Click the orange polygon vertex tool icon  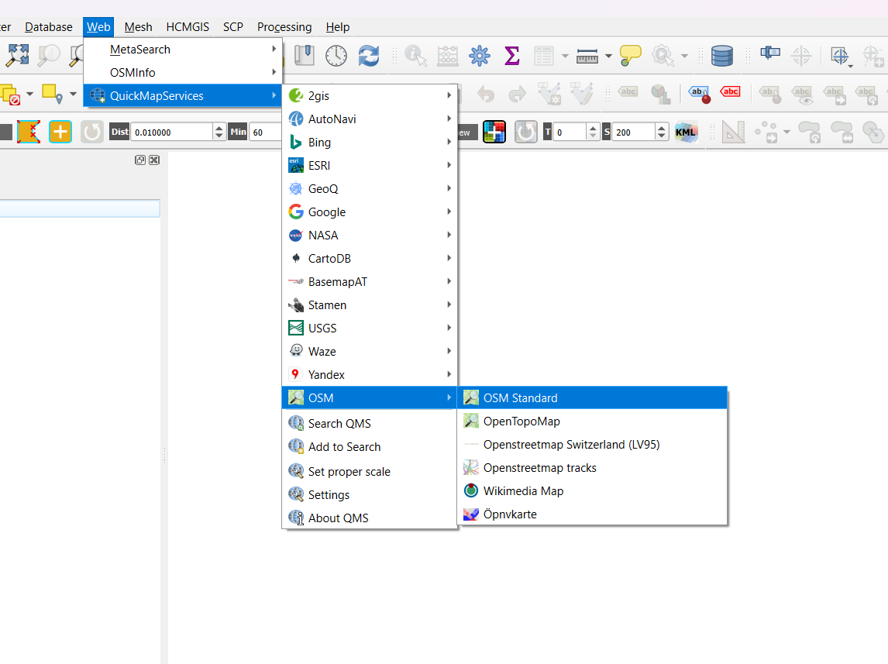click(29, 132)
